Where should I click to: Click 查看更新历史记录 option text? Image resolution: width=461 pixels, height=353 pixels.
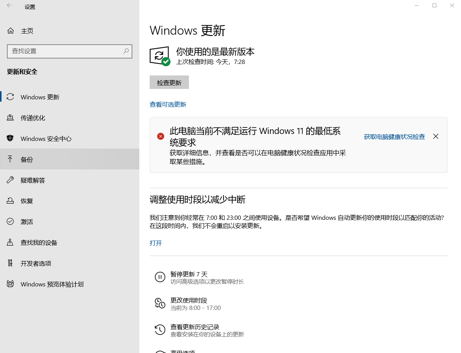195,327
